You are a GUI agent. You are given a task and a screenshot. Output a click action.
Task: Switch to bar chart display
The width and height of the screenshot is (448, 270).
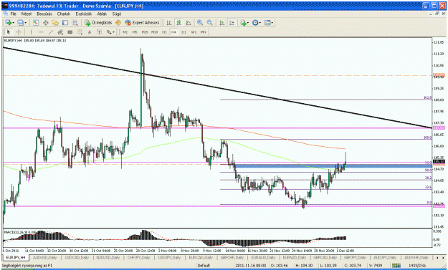coord(169,22)
